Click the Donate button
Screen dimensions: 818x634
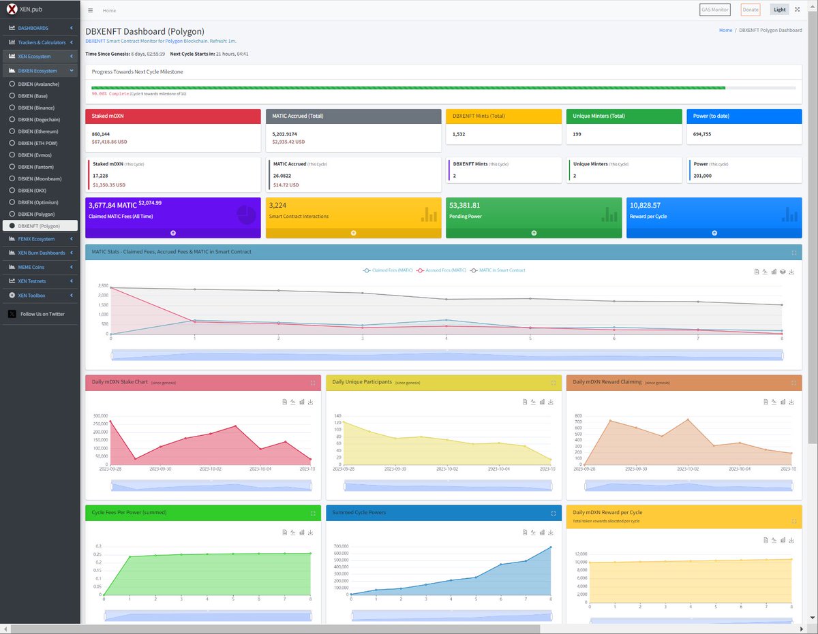click(x=750, y=9)
